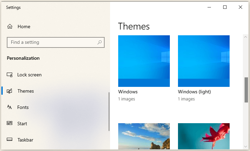
Task: Click the Home house icon
Action: coord(10,26)
